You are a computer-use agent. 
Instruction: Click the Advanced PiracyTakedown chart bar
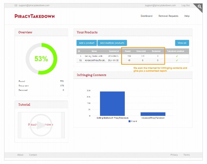coord(153,114)
